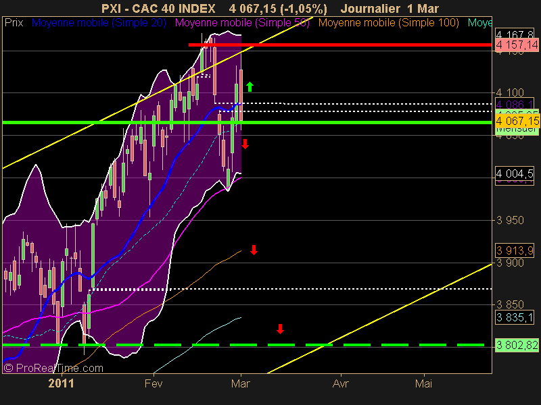Select the Prix legend entry
The height and width of the screenshot is (405, 541).
pos(14,23)
